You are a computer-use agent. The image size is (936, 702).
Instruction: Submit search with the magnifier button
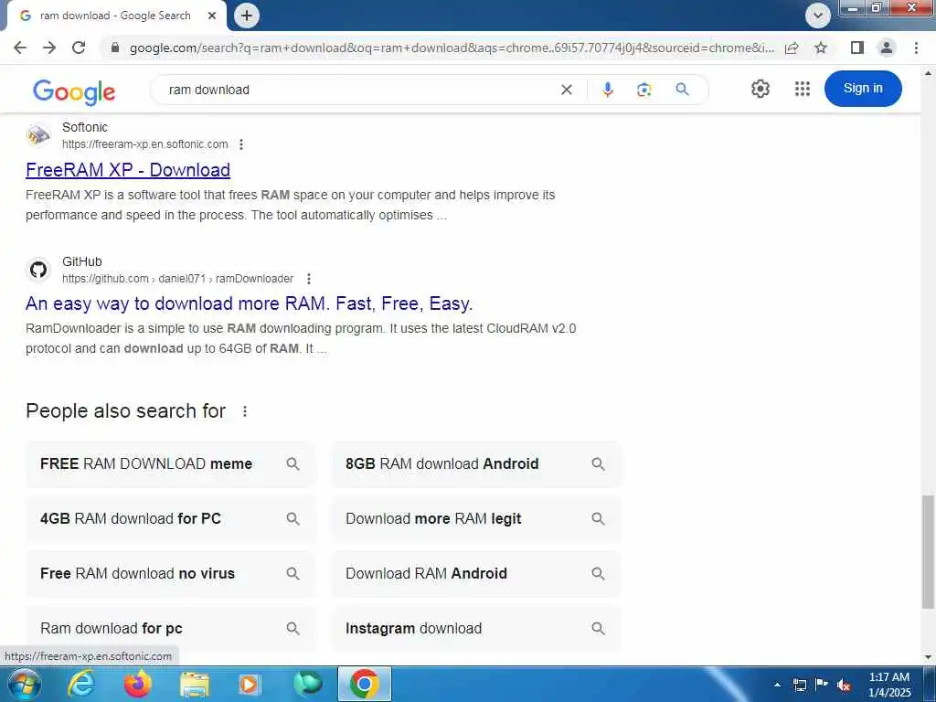682,90
